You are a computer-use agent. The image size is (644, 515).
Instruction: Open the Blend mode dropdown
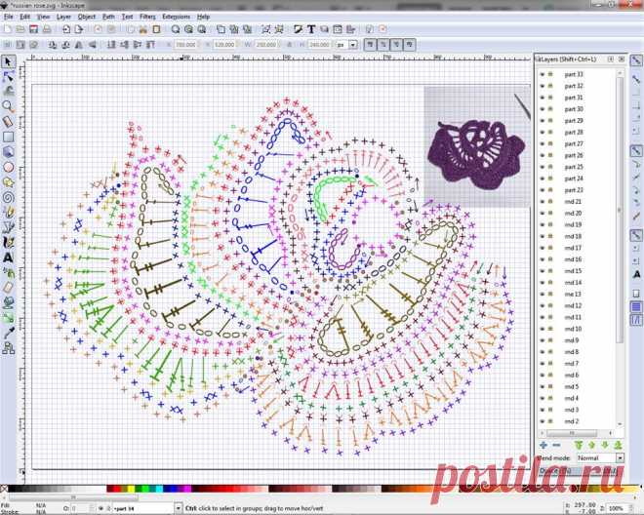click(x=599, y=457)
